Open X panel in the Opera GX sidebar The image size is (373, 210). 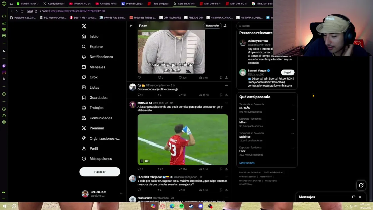coord(4,79)
